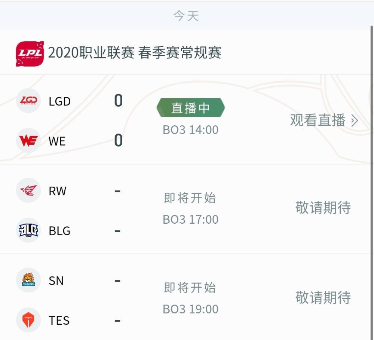This screenshot has height=340, width=374.
Task: Open the WE team logo
Action: [28, 141]
